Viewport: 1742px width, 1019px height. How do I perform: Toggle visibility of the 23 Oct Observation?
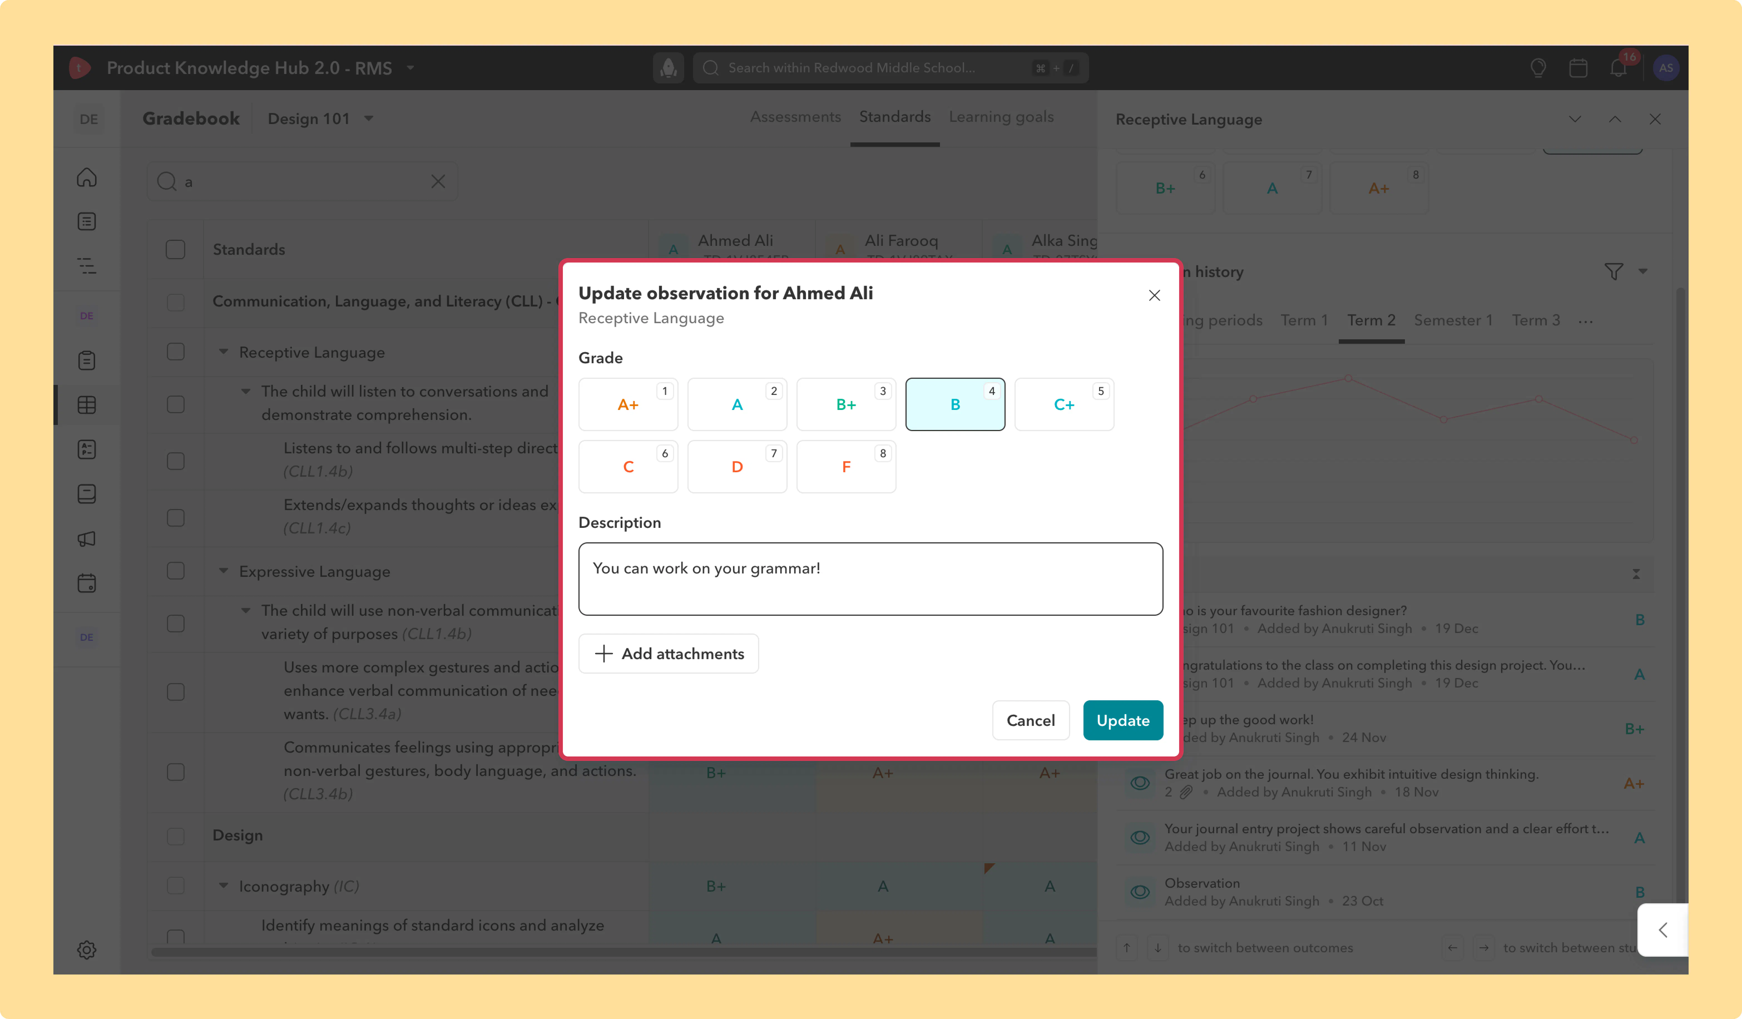tap(1140, 892)
